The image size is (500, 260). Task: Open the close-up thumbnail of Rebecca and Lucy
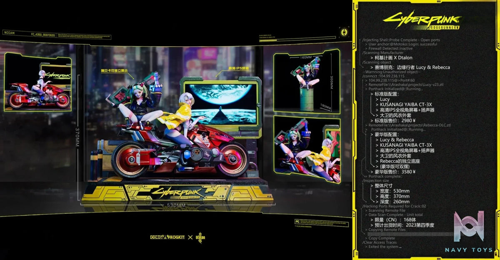[x=307, y=150]
